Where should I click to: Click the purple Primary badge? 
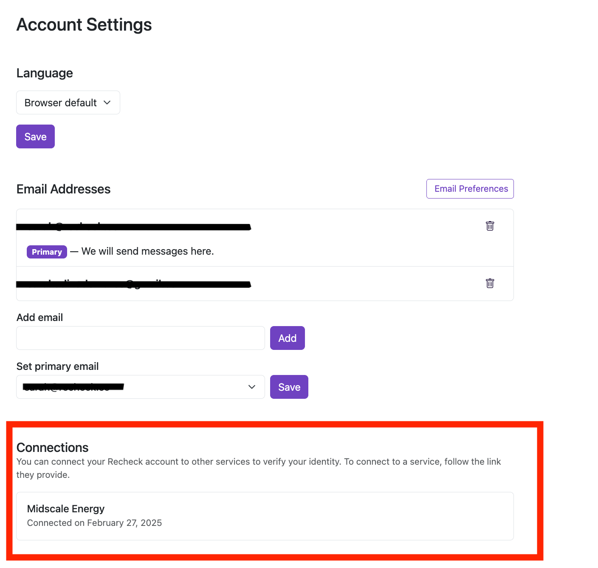(x=47, y=252)
